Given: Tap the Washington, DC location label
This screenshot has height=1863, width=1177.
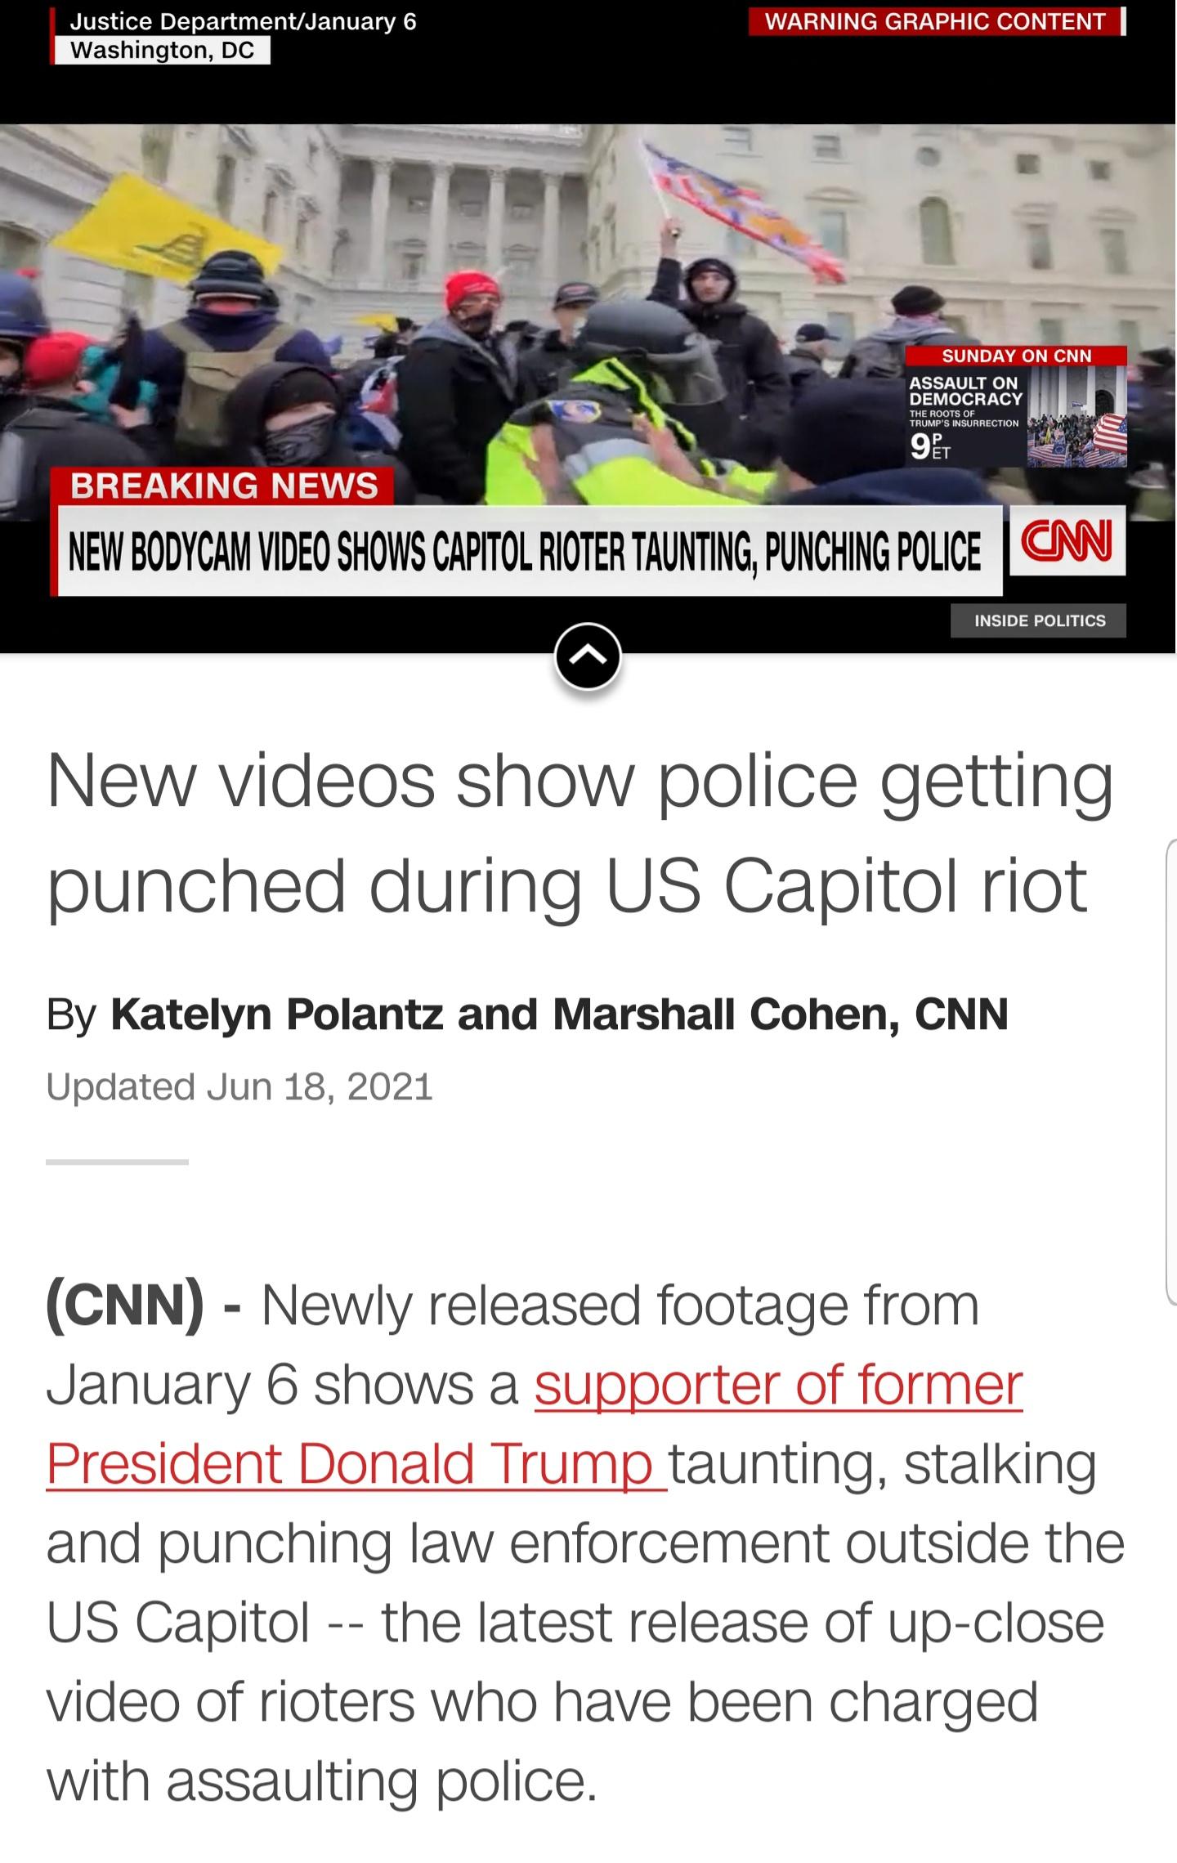Looking at the screenshot, I should tap(161, 51).
